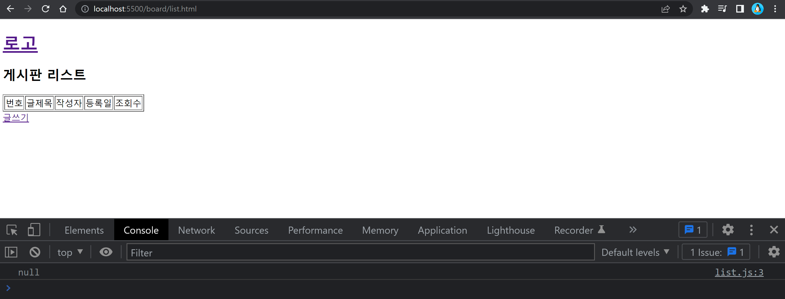Viewport: 785px width, 299px height.
Task: Open Chrome extensions puzzle icon
Action: (704, 9)
